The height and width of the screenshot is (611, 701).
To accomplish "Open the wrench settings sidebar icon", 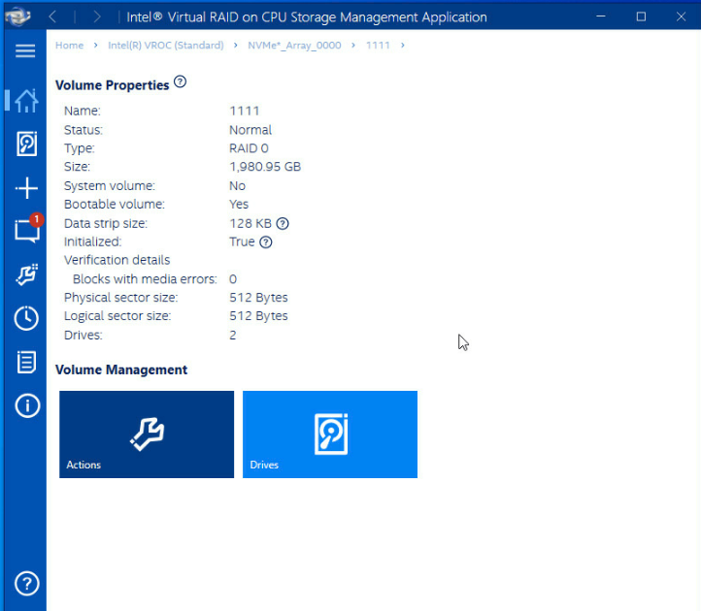I will [x=26, y=274].
